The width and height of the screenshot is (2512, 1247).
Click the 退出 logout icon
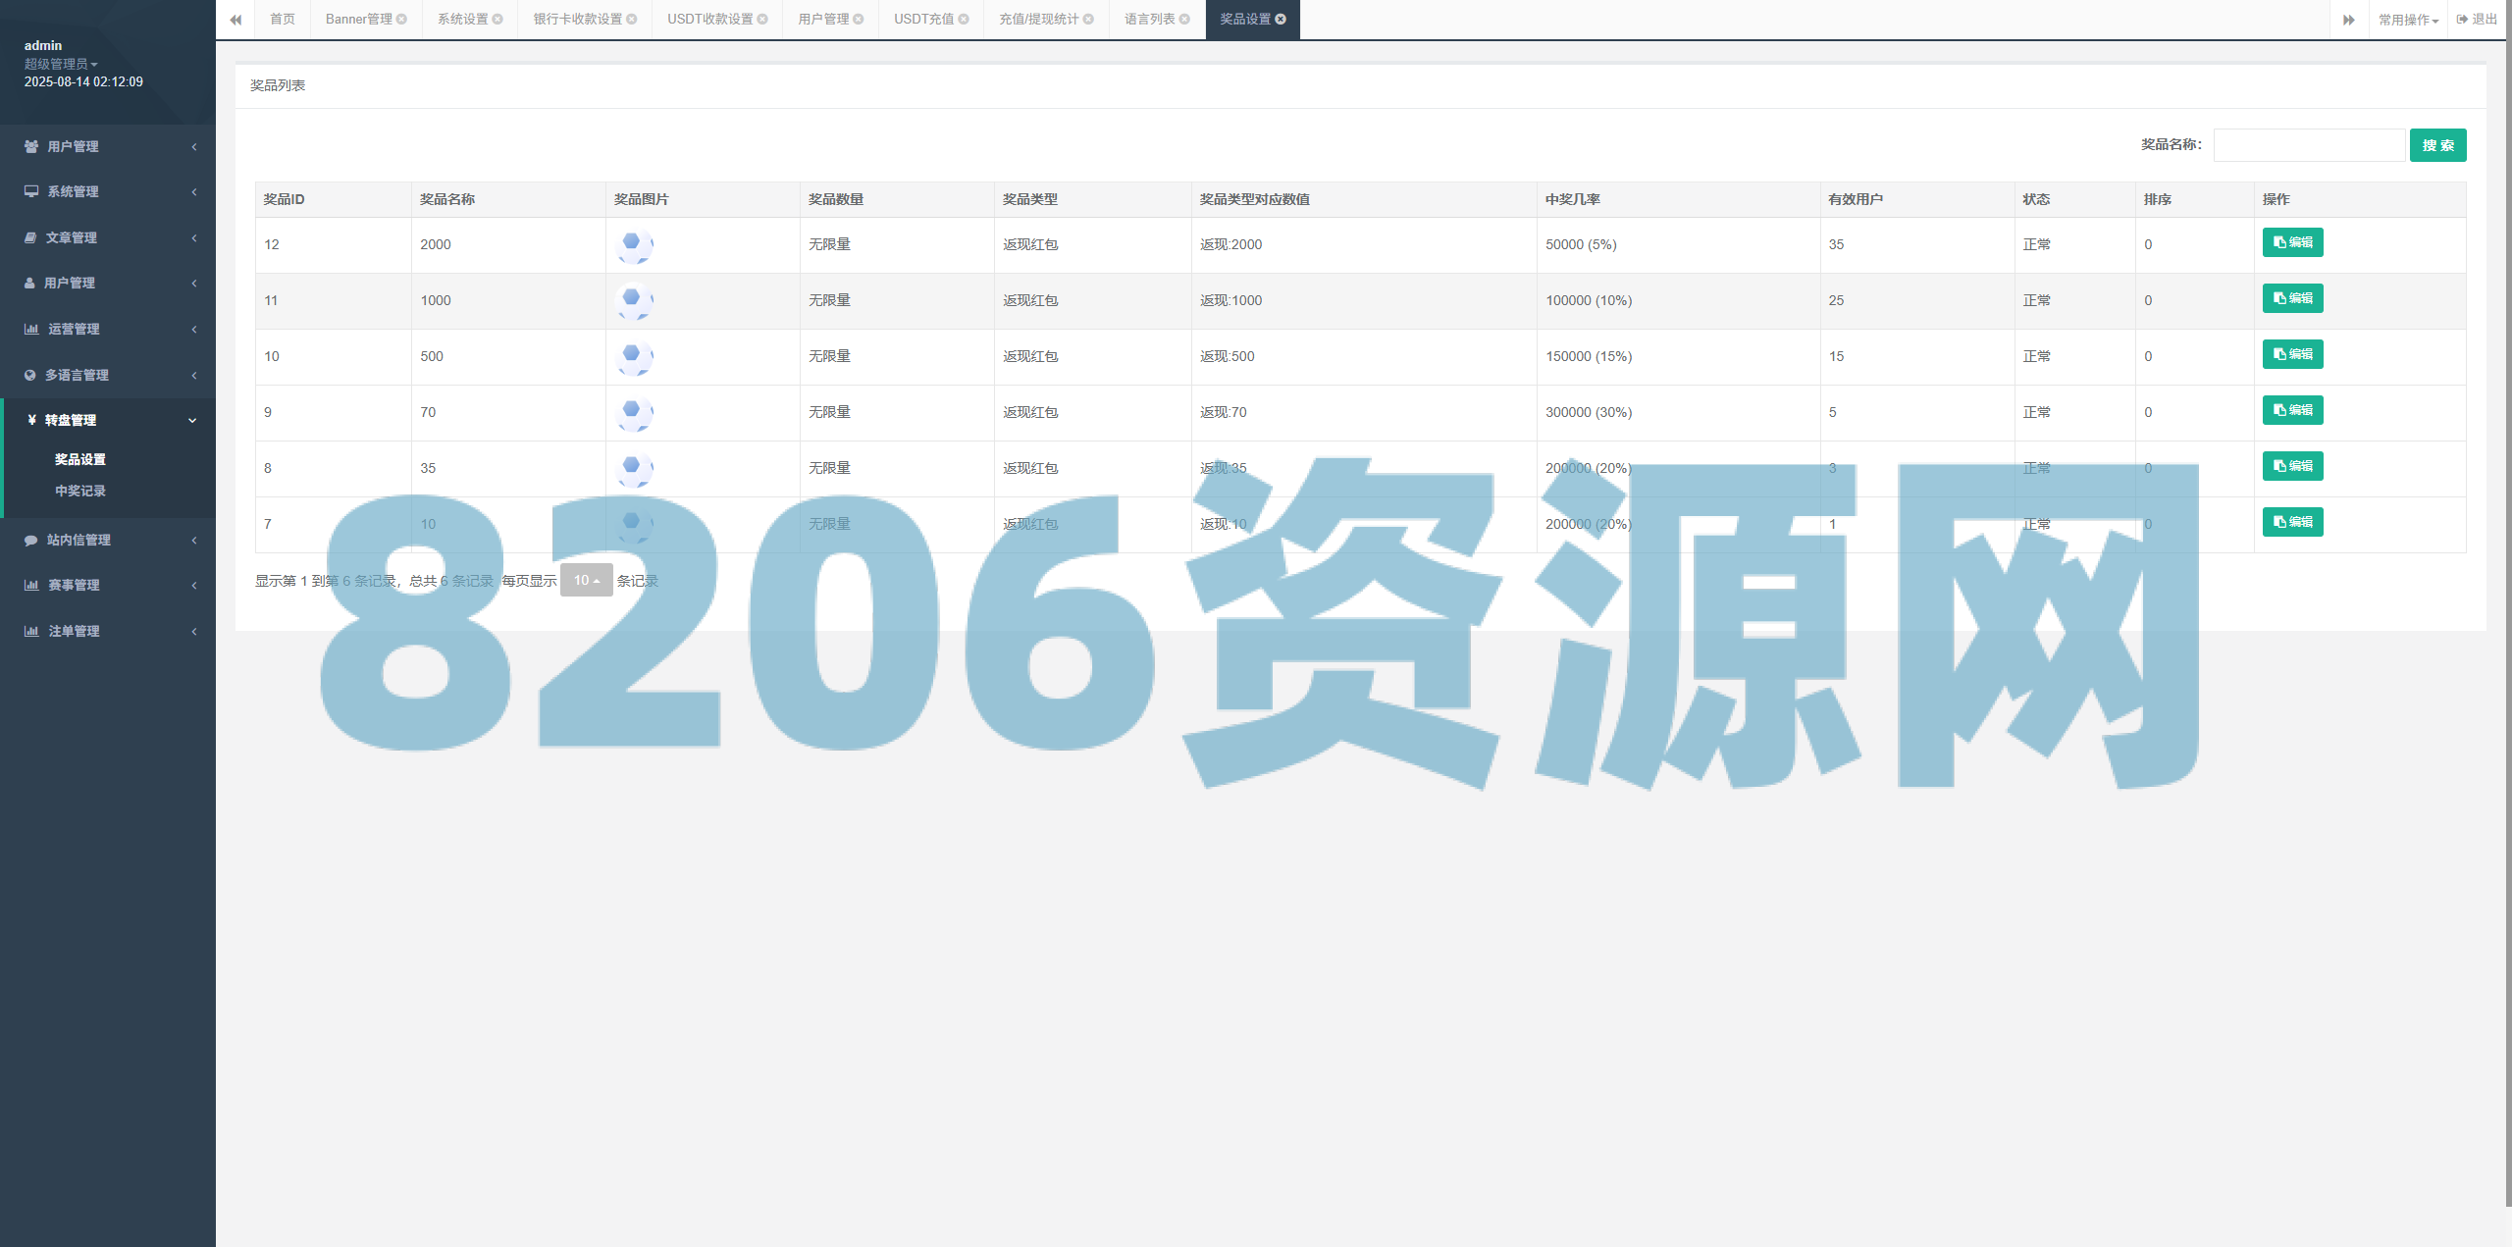tap(2461, 18)
